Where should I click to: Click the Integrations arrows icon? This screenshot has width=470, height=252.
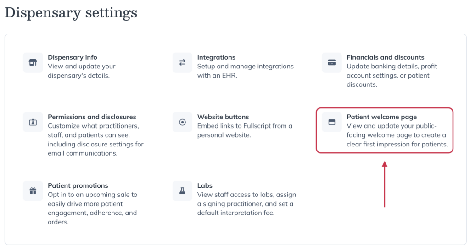click(x=182, y=62)
